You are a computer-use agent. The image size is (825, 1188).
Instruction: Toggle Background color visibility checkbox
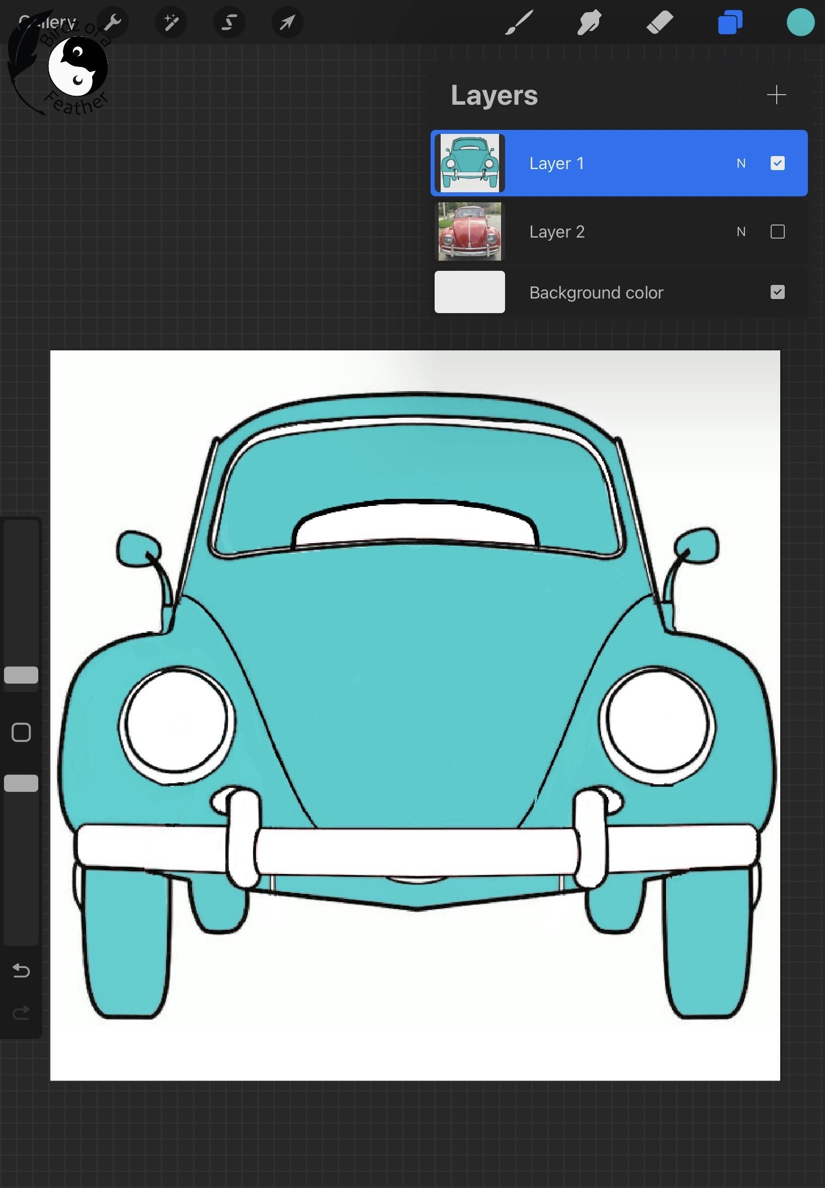point(777,292)
